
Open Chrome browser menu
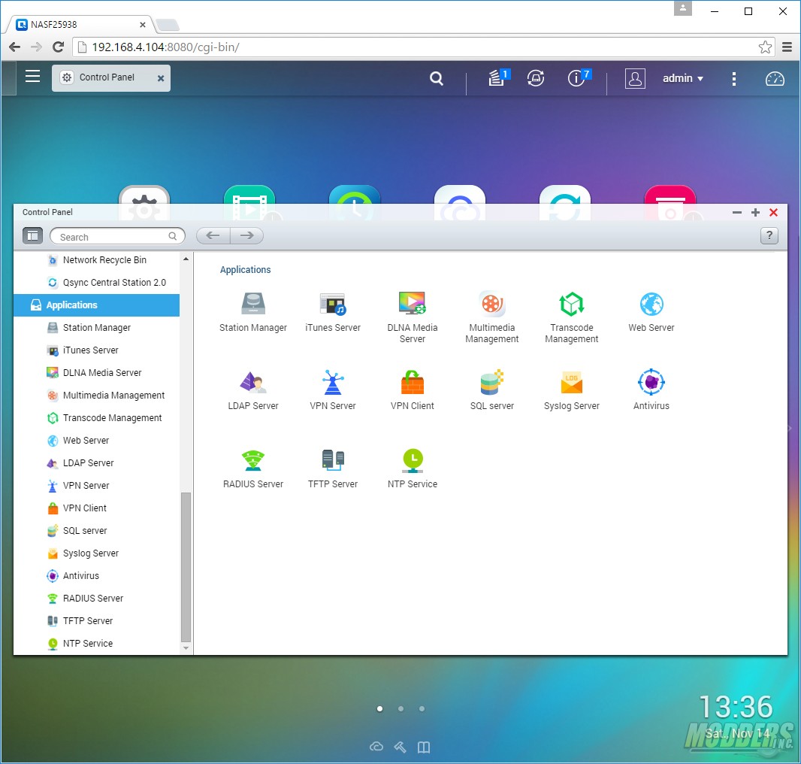point(787,47)
